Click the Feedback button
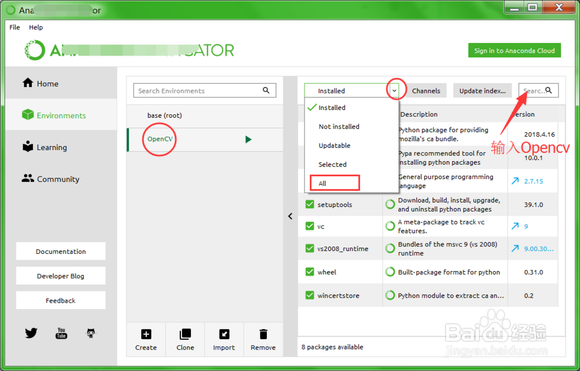Image resolution: width=580 pixels, height=371 pixels. (x=61, y=300)
